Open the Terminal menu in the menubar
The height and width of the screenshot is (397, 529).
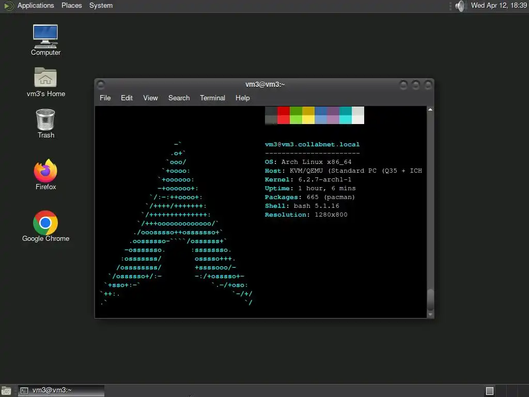(x=212, y=98)
